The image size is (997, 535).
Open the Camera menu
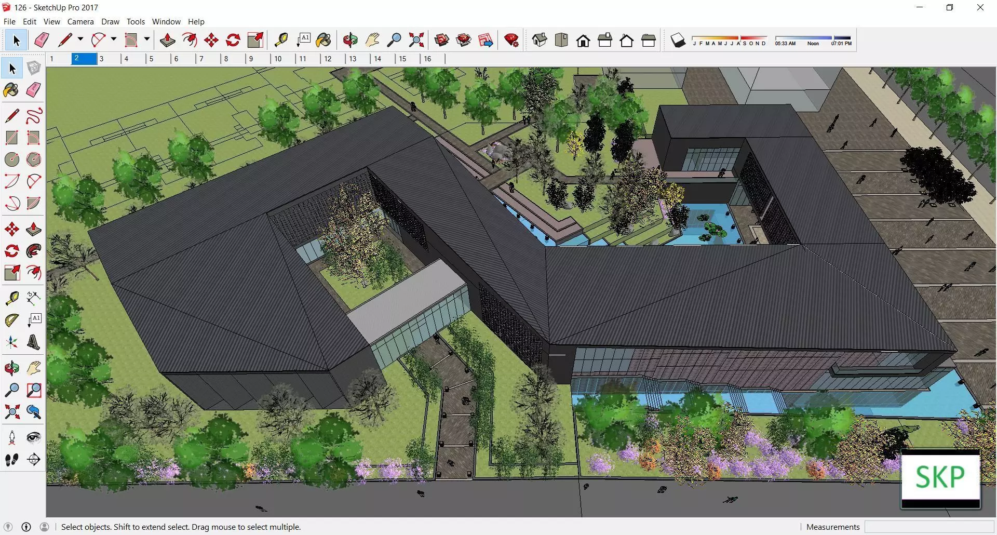pos(80,22)
